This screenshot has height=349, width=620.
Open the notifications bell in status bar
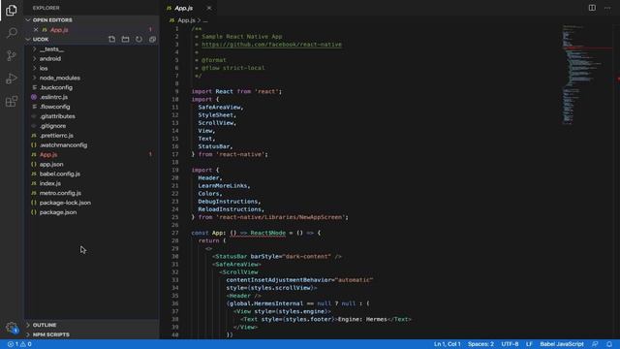[609, 344]
